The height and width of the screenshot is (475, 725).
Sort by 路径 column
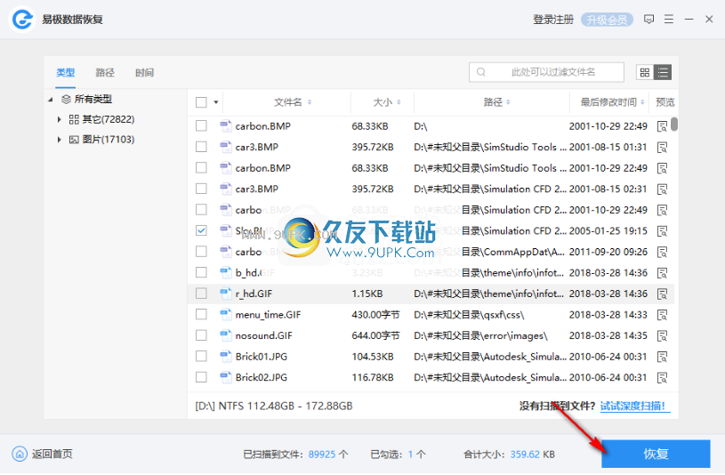497,102
